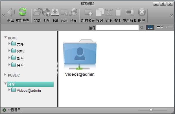Click the 返回 back arrow icon

11,12
